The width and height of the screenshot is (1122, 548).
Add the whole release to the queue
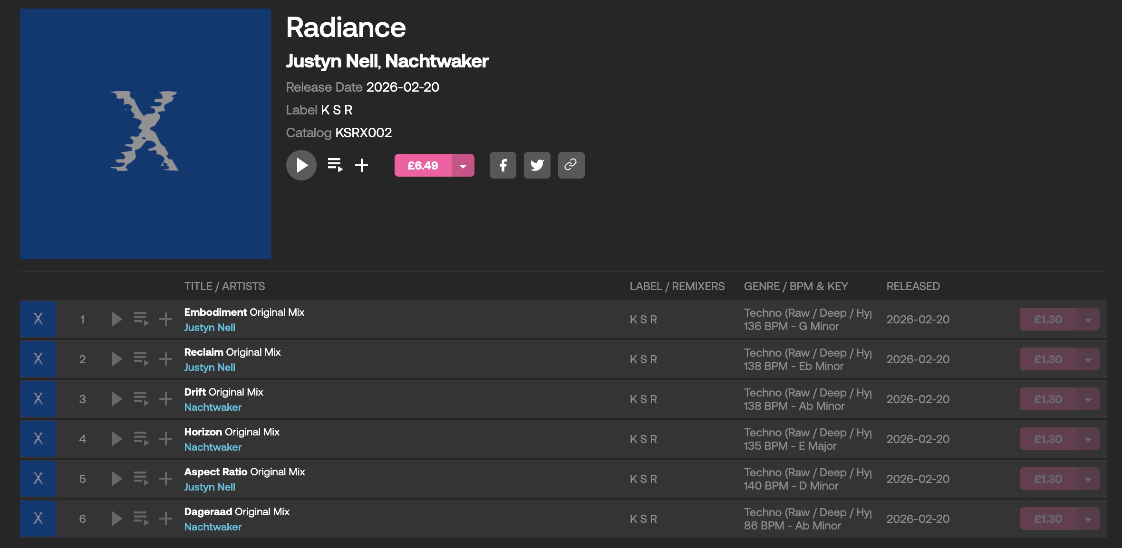335,165
